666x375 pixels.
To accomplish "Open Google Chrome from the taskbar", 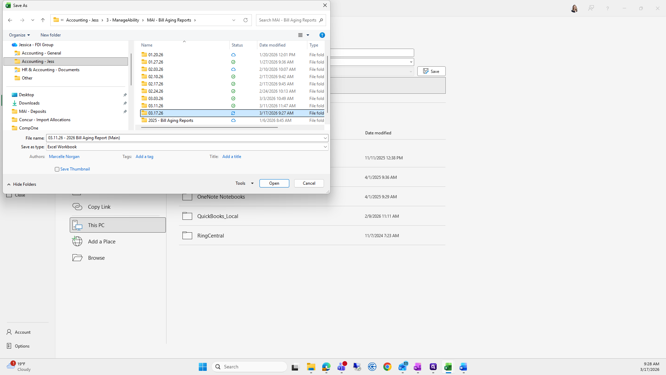I will coord(387,367).
